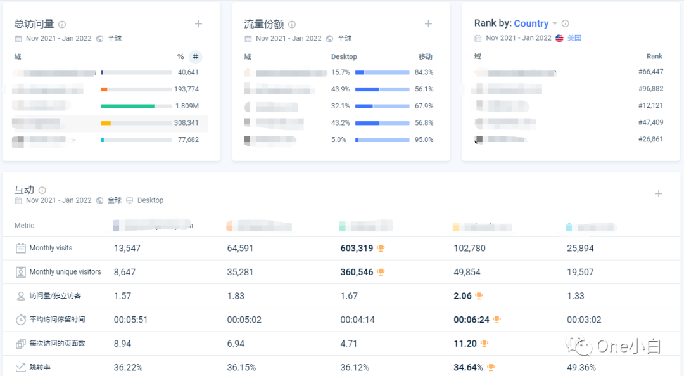Click the globe icon beside 全球 in 总访问量
Screen dimensions: 684x376
point(98,38)
